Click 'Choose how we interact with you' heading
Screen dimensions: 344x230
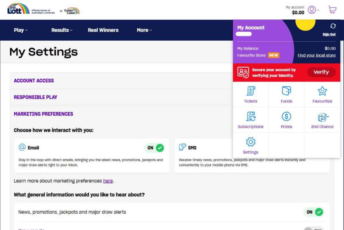pyautogui.click(x=53, y=130)
